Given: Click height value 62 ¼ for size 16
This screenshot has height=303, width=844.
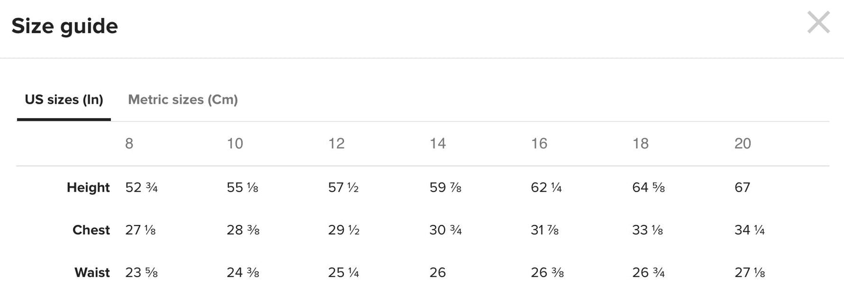Looking at the screenshot, I should pyautogui.click(x=546, y=188).
